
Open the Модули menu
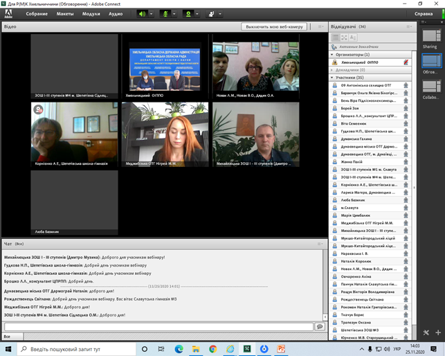[91, 14]
